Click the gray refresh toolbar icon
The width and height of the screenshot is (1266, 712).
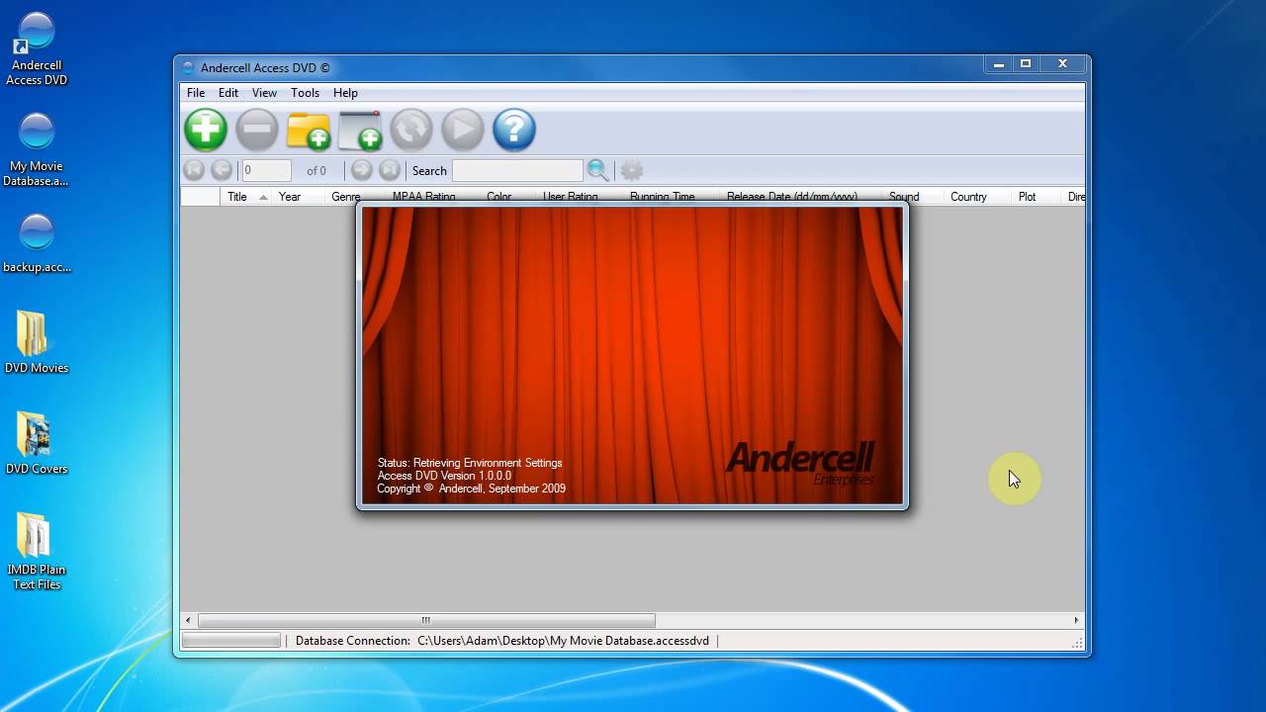(x=411, y=130)
